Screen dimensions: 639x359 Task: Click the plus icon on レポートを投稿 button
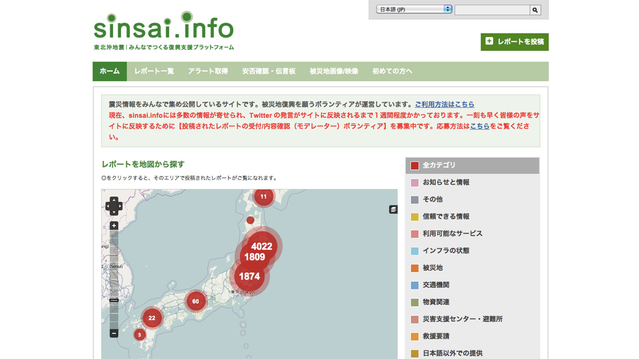(x=489, y=42)
